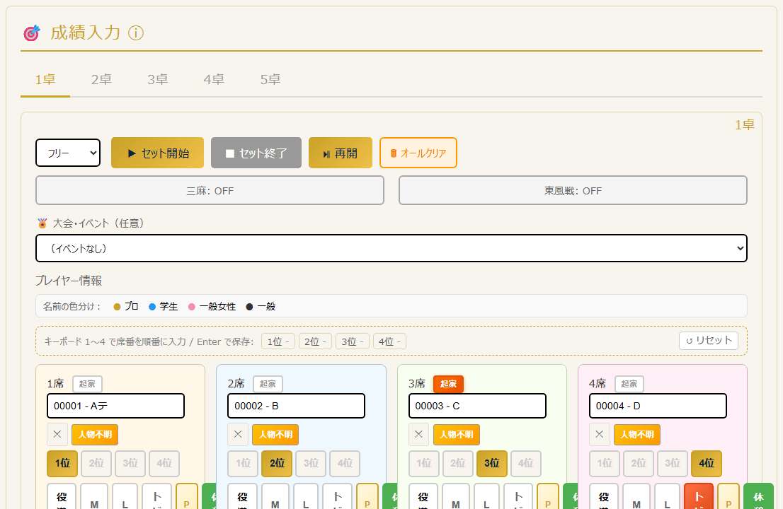This screenshot has width=783, height=509.
Task: Mark seat 3 as 人物不明
Action: point(457,435)
